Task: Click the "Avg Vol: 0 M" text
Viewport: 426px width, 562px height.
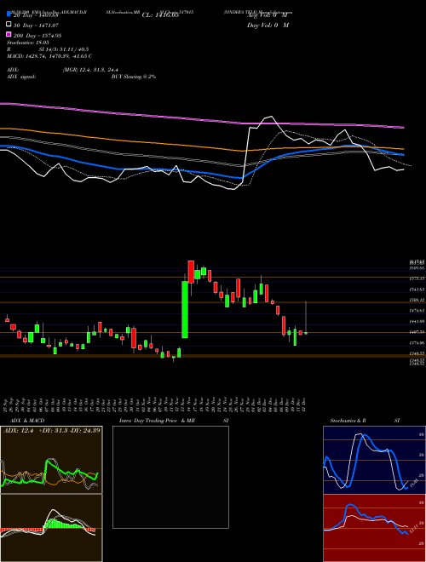Action: point(268,15)
